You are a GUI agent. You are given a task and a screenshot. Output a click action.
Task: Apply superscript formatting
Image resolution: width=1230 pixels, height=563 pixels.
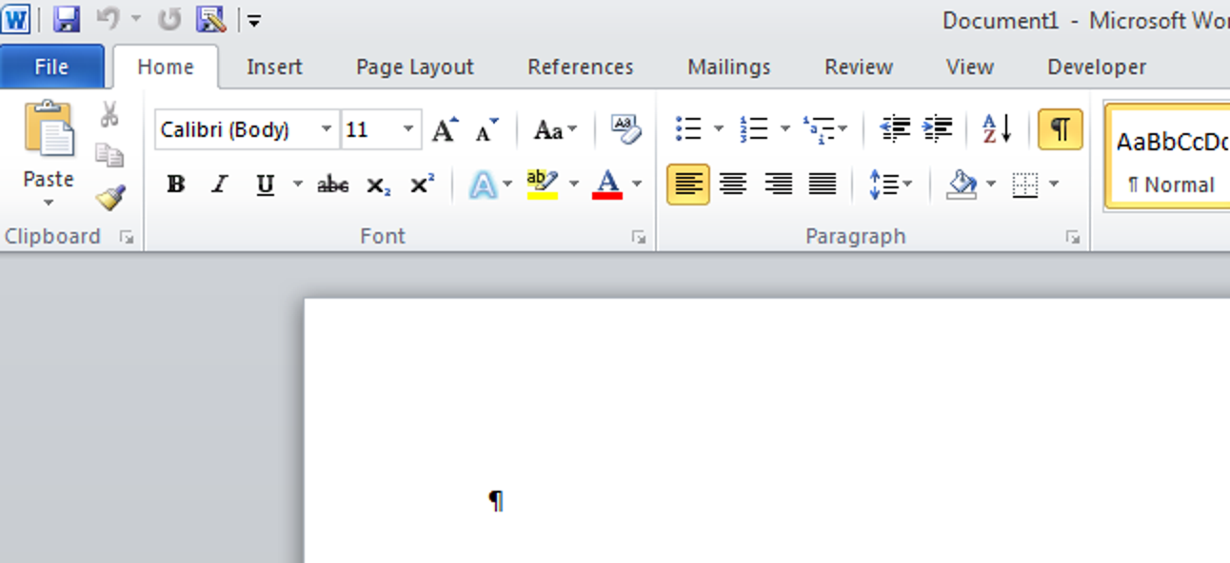point(422,184)
